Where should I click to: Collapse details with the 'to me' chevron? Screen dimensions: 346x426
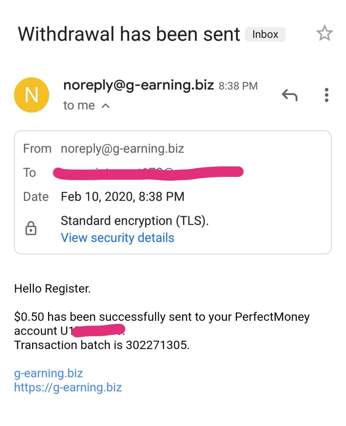[105, 106]
